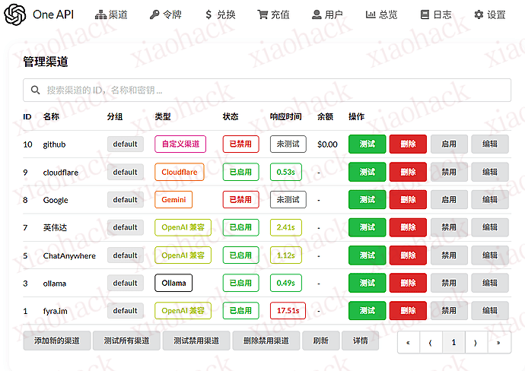Image resolution: width=525 pixels, height=371 pixels.
Task: Click 添加新的渠道 to add channel
Action: click(x=56, y=341)
